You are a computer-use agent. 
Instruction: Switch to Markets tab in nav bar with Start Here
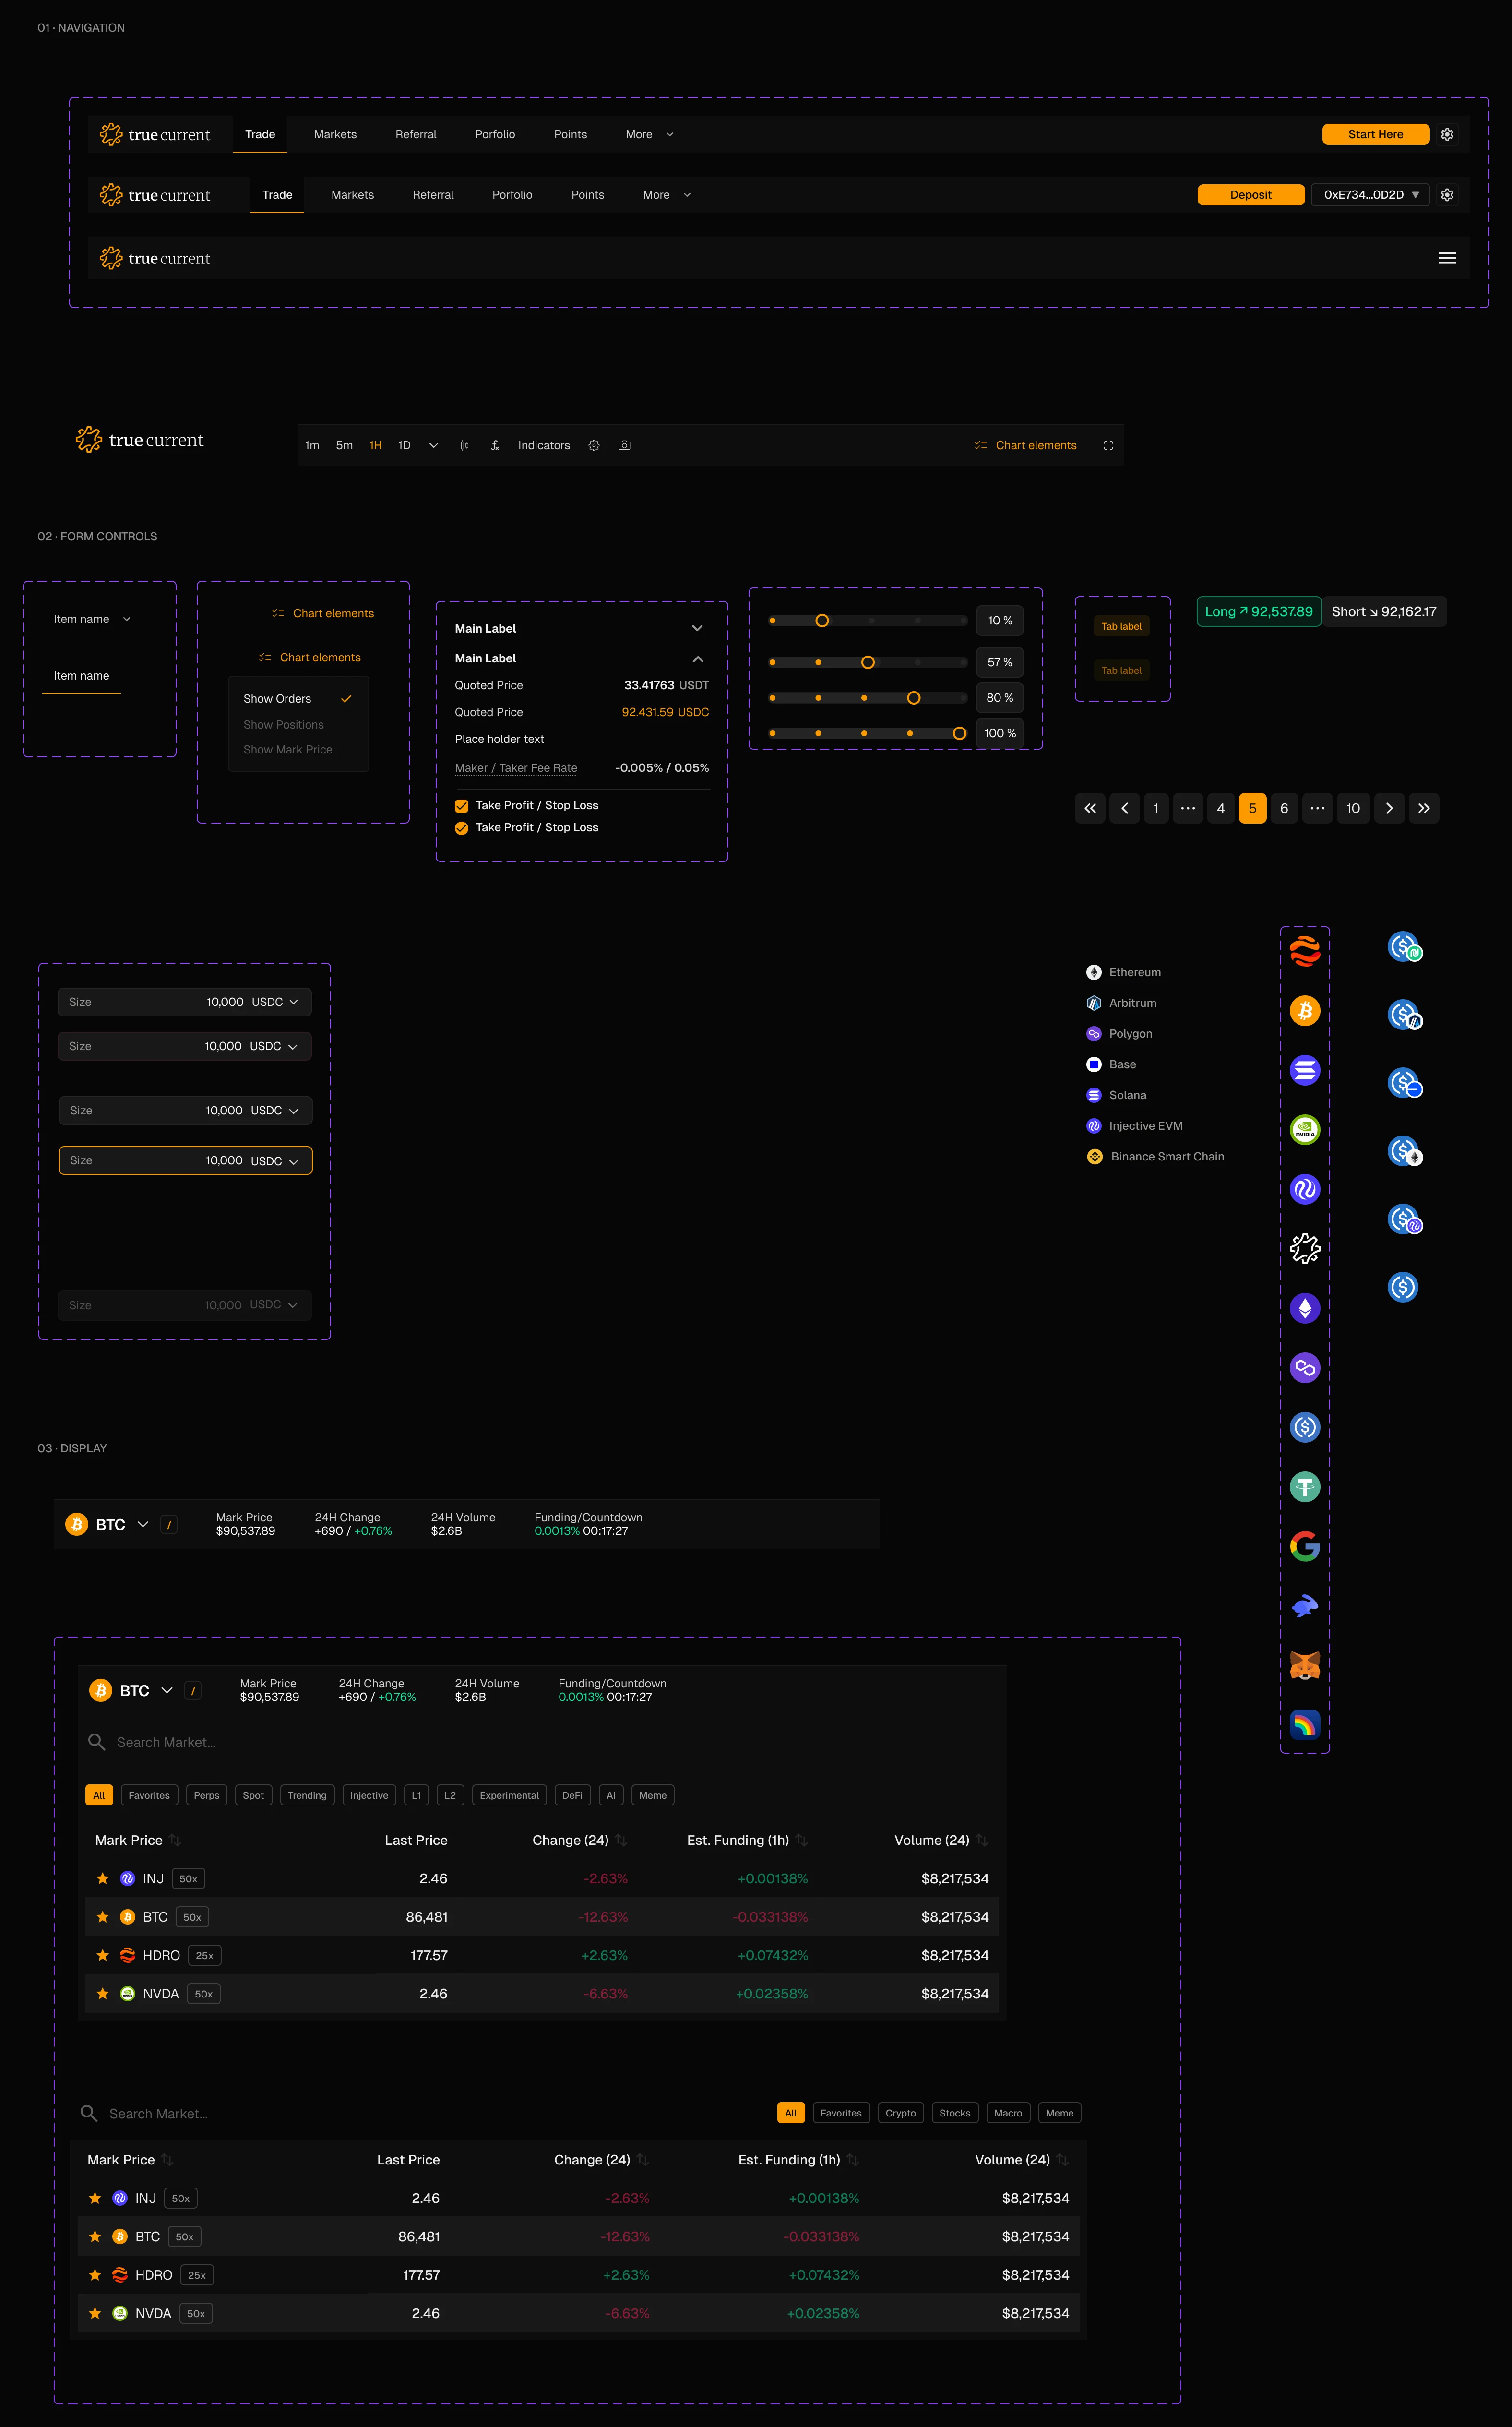coord(335,134)
